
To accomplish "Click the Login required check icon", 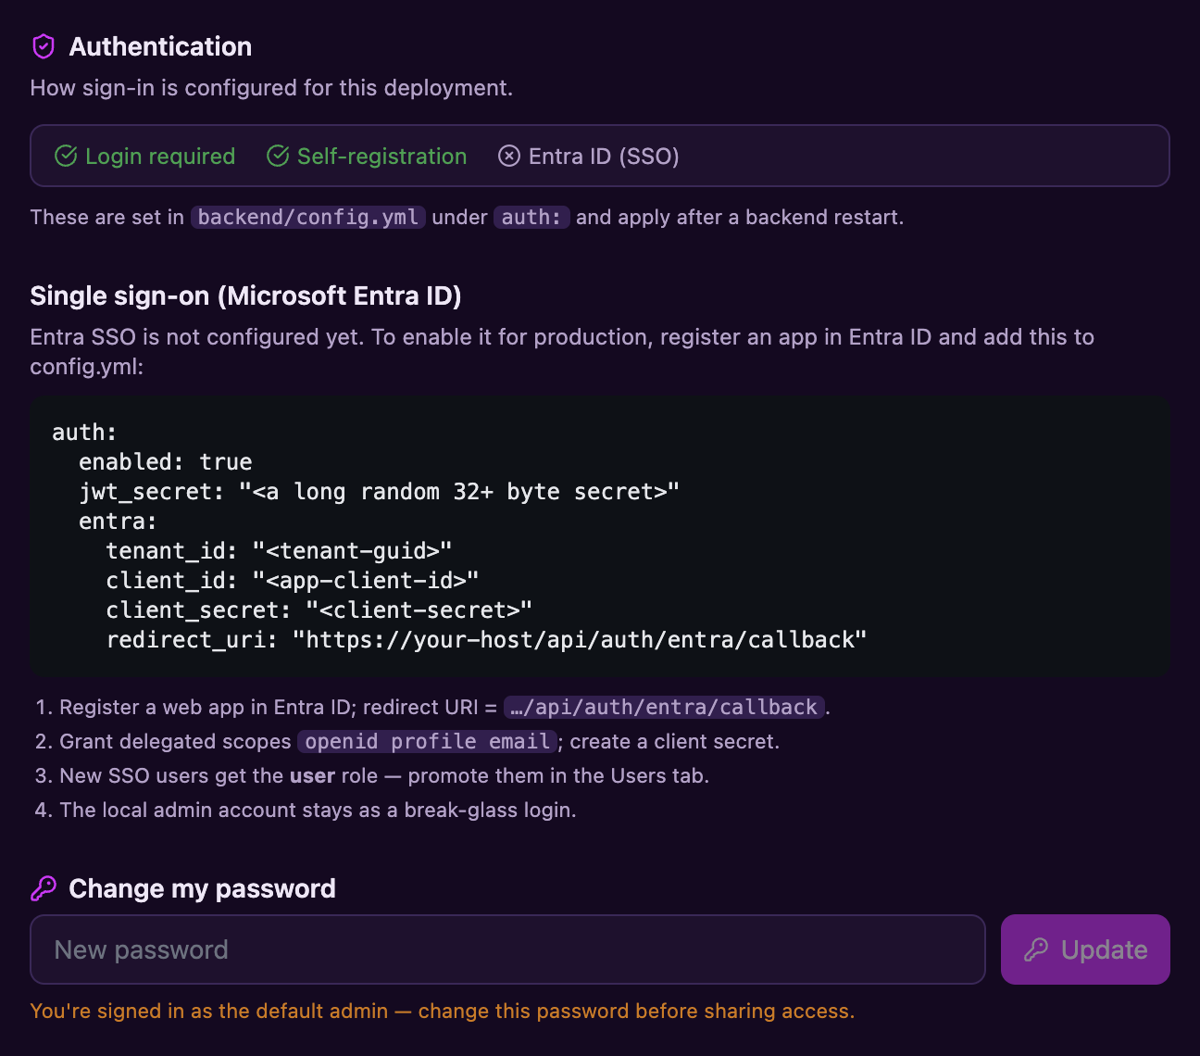I will [x=66, y=156].
